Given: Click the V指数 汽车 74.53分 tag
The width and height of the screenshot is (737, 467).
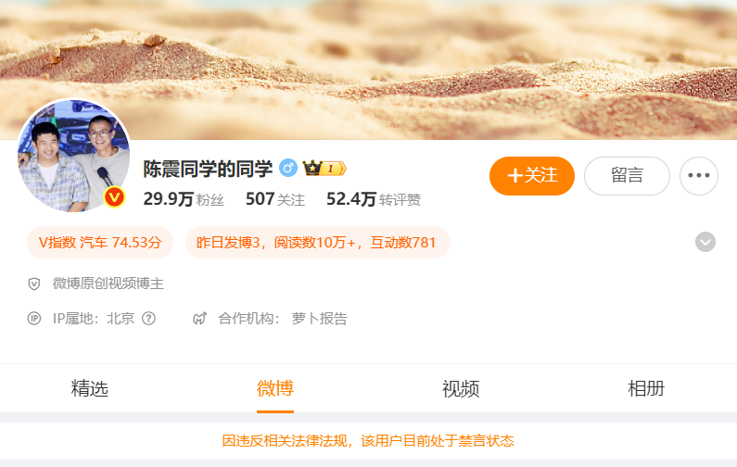Looking at the screenshot, I should tap(100, 243).
